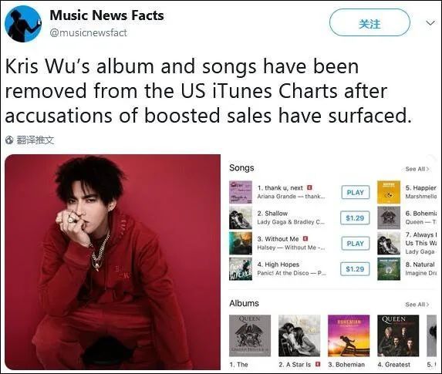Click the 关注 follow button

[x=369, y=22]
